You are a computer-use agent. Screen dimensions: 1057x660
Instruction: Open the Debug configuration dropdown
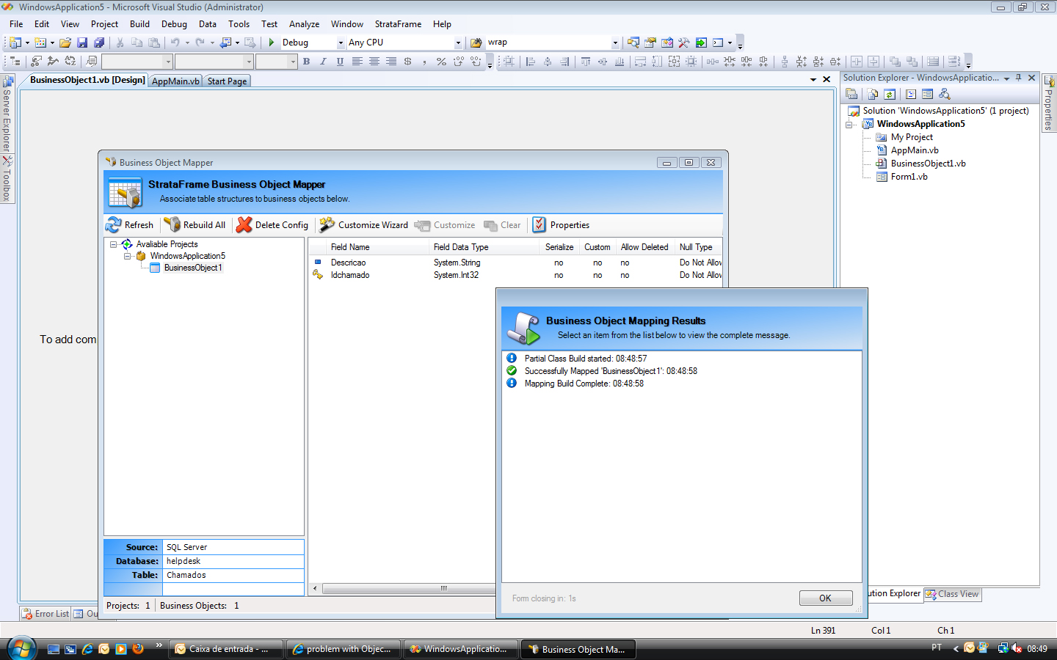click(x=341, y=43)
